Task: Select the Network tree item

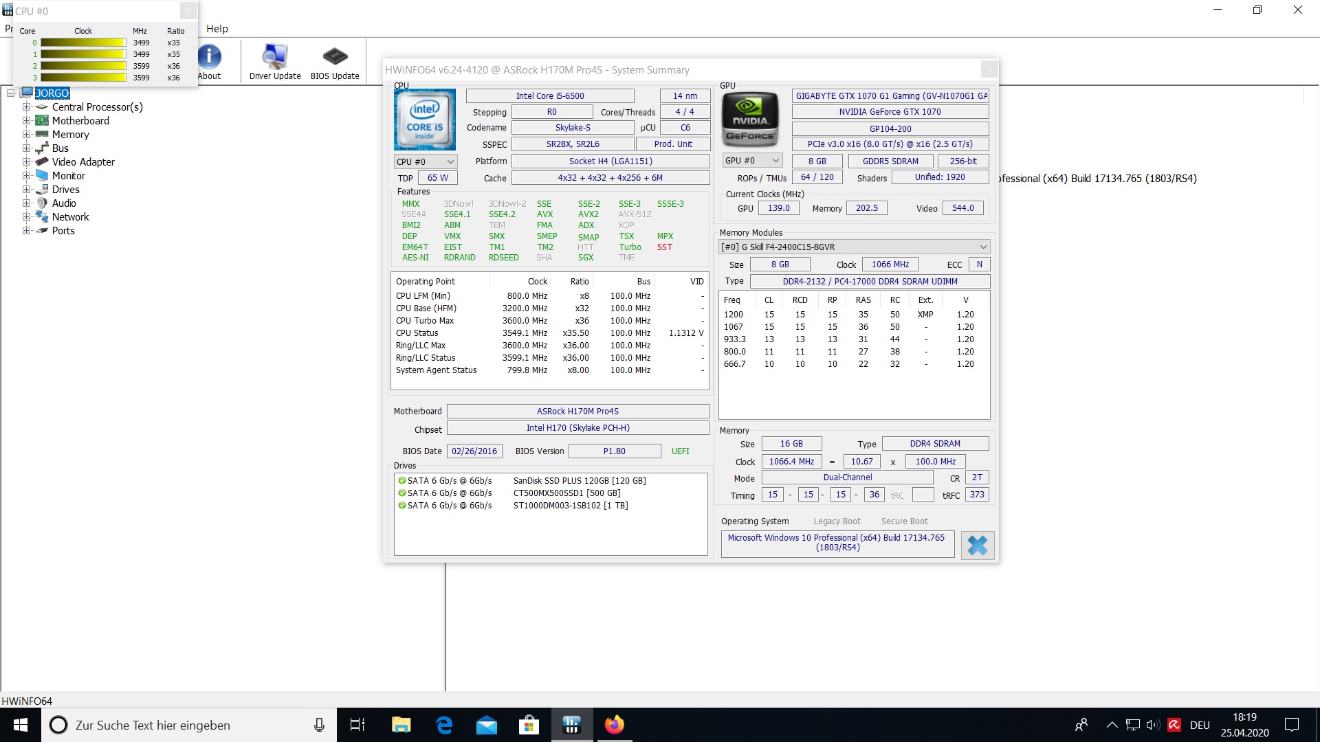Action: [x=70, y=217]
